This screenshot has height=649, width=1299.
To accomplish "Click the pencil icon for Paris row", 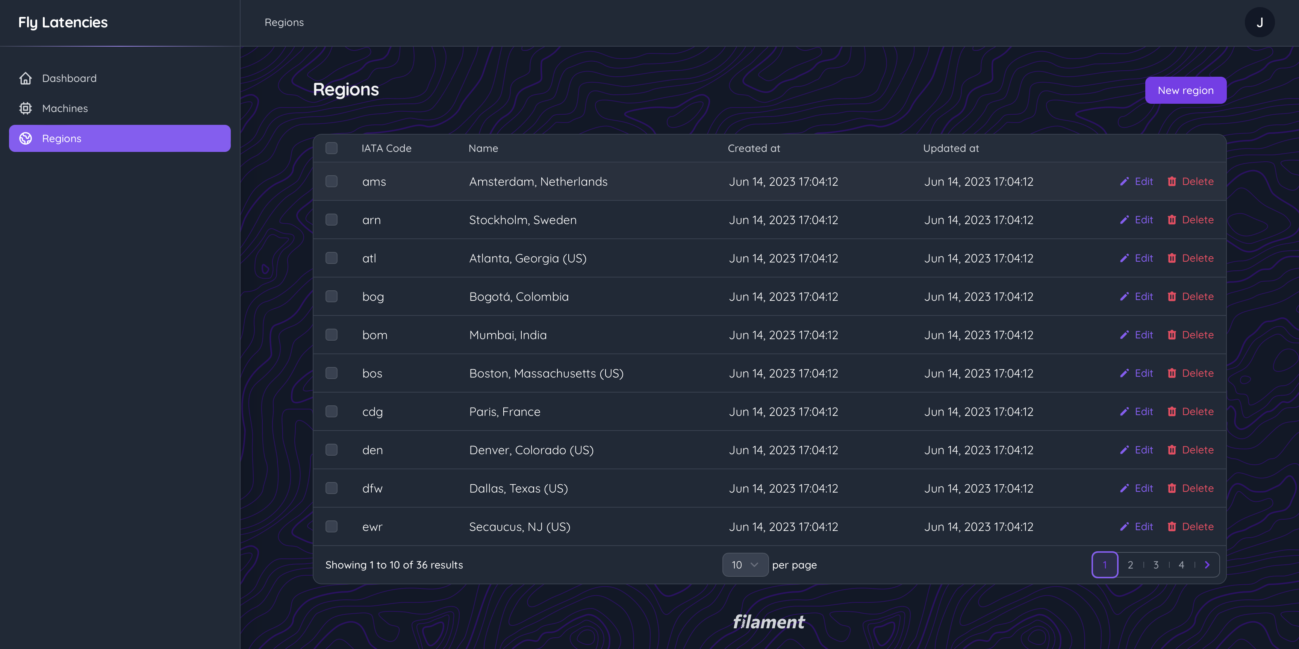I will coord(1124,411).
